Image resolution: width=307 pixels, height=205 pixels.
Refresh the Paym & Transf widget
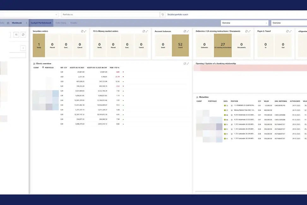(287, 31)
